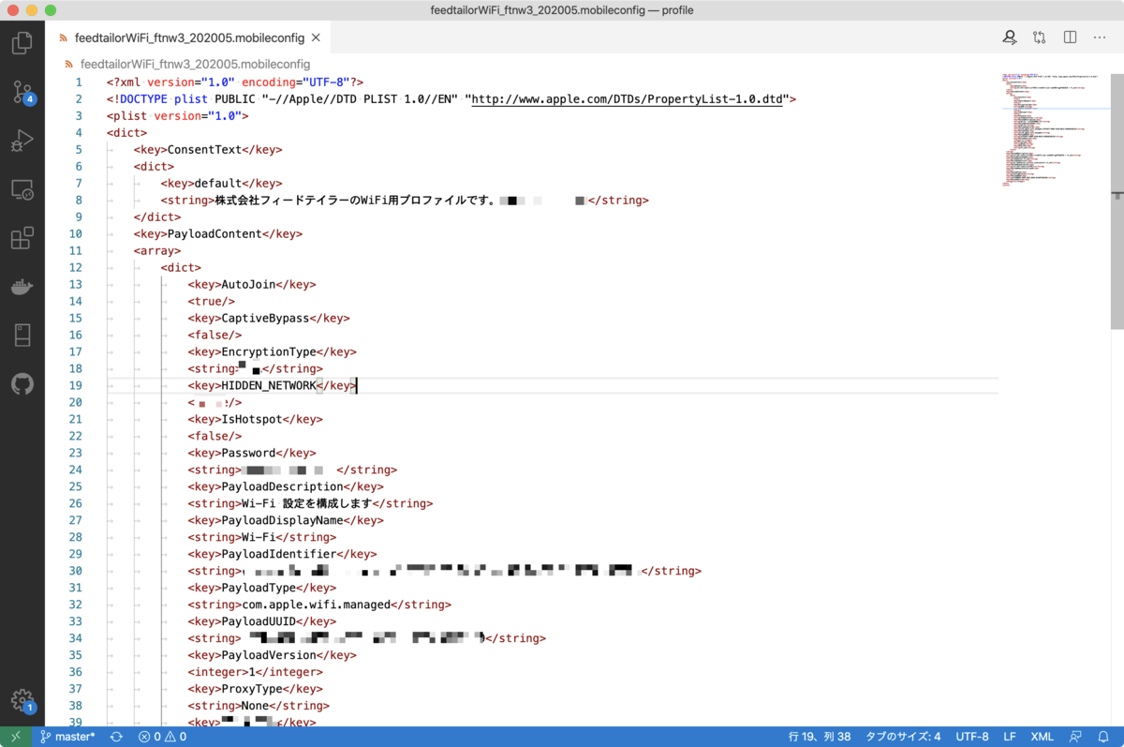This screenshot has width=1124, height=747.
Task: Click the activity bar icon below Docker
Action: point(22,336)
